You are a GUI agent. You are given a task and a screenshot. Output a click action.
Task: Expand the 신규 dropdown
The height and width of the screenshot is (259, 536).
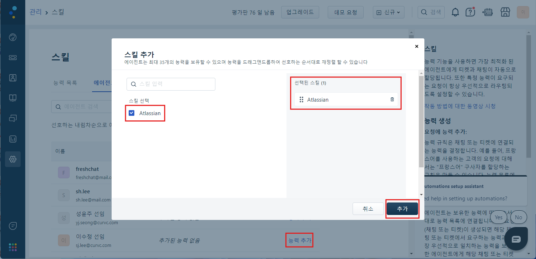[388, 12]
